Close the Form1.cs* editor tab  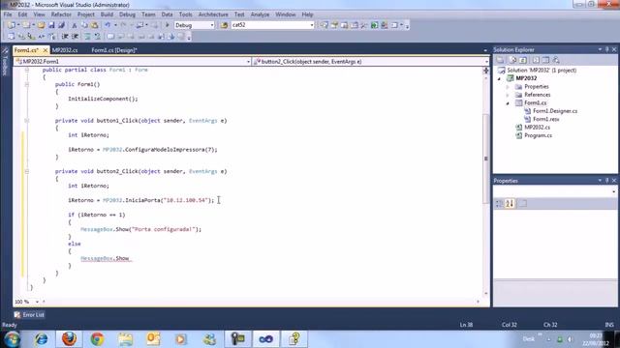tap(46, 50)
